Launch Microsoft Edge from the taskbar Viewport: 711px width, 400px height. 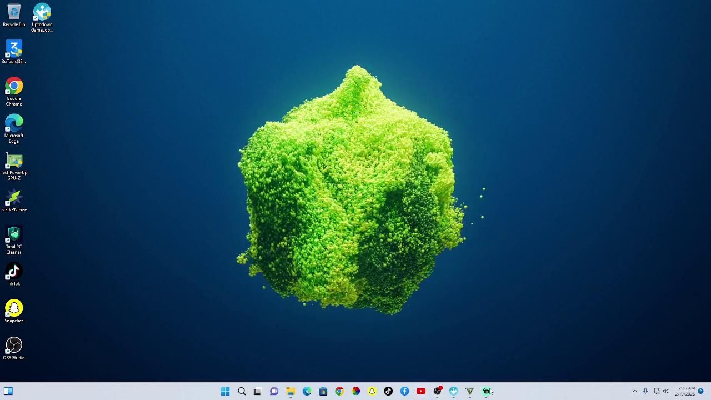[x=307, y=391]
